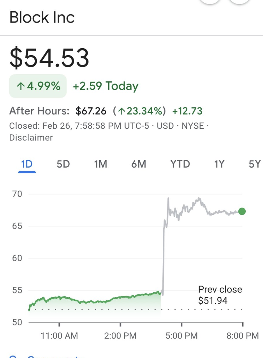Choose the 5Y chart tab

click(254, 164)
